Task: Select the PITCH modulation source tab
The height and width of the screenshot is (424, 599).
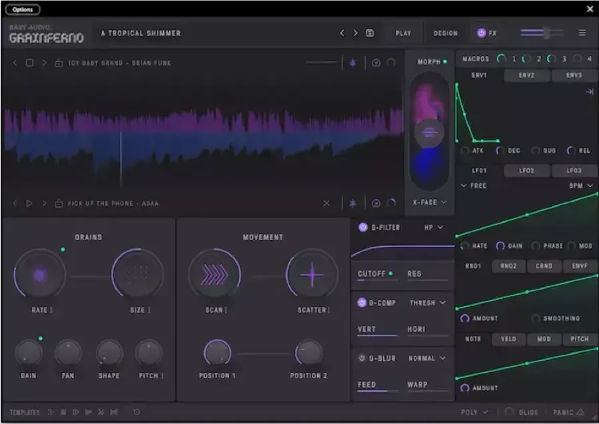Action: (x=580, y=339)
